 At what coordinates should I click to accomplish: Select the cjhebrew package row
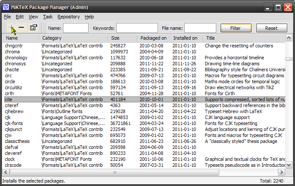144,111
